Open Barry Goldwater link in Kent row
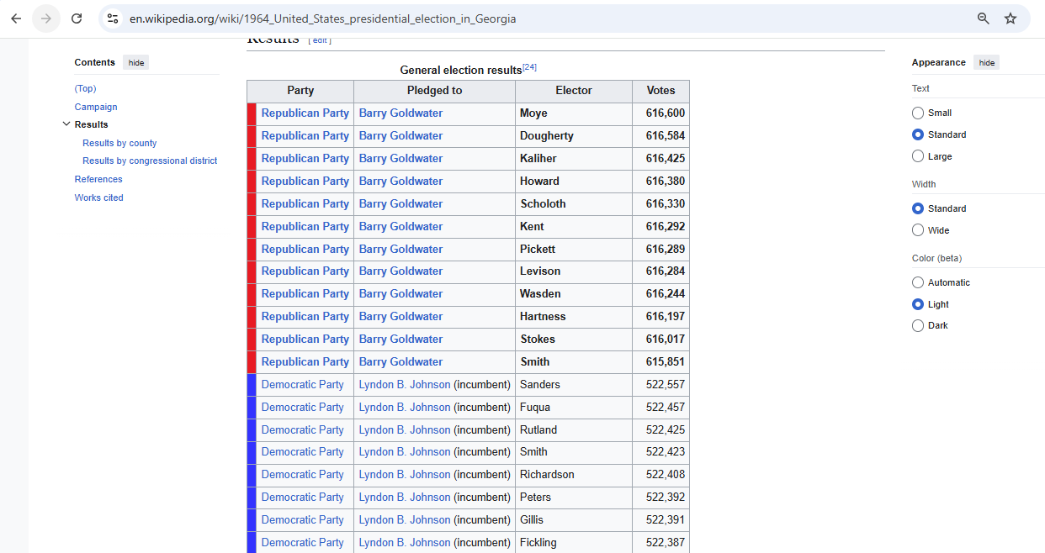Viewport: 1045px width, 553px height. [x=400, y=226]
